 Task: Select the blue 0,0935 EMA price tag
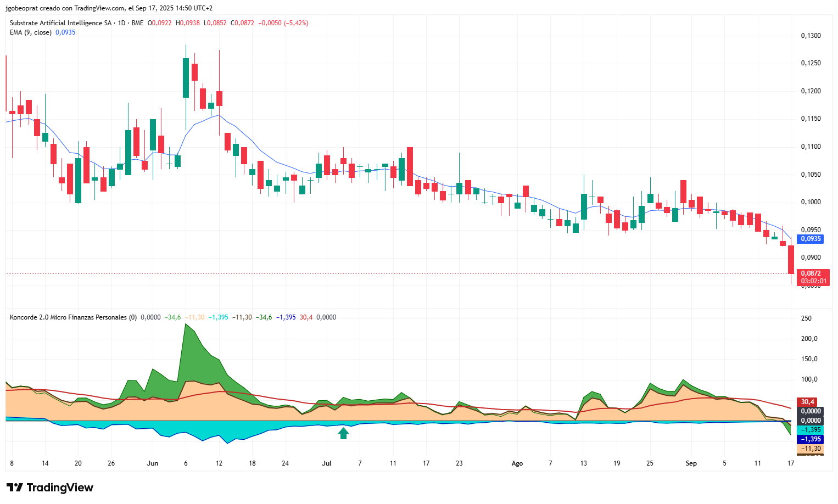click(x=811, y=239)
